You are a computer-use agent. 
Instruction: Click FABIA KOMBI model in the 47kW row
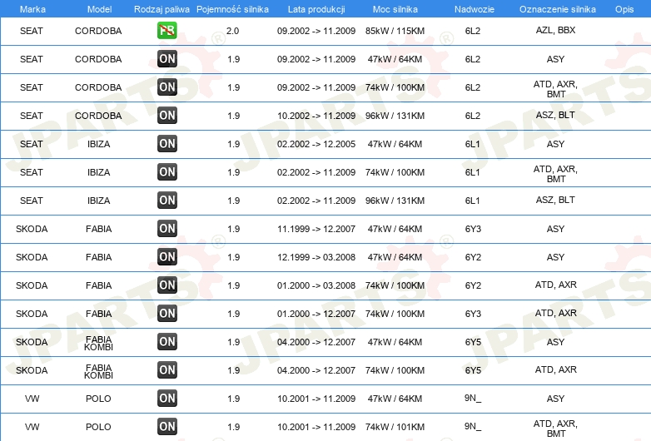coord(98,343)
